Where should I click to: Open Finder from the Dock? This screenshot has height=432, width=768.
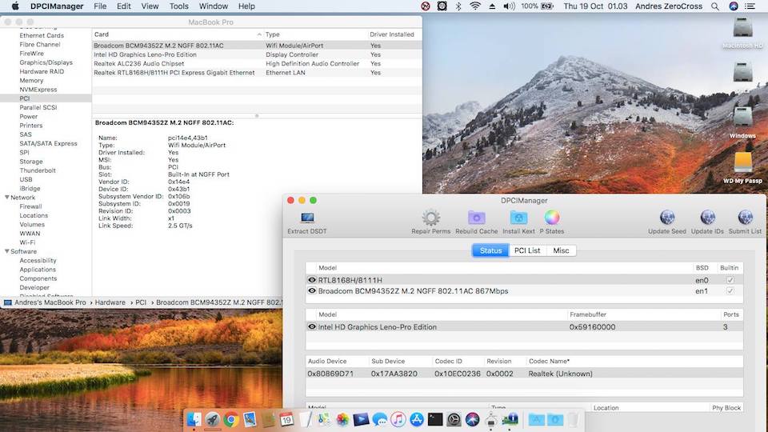click(x=194, y=419)
